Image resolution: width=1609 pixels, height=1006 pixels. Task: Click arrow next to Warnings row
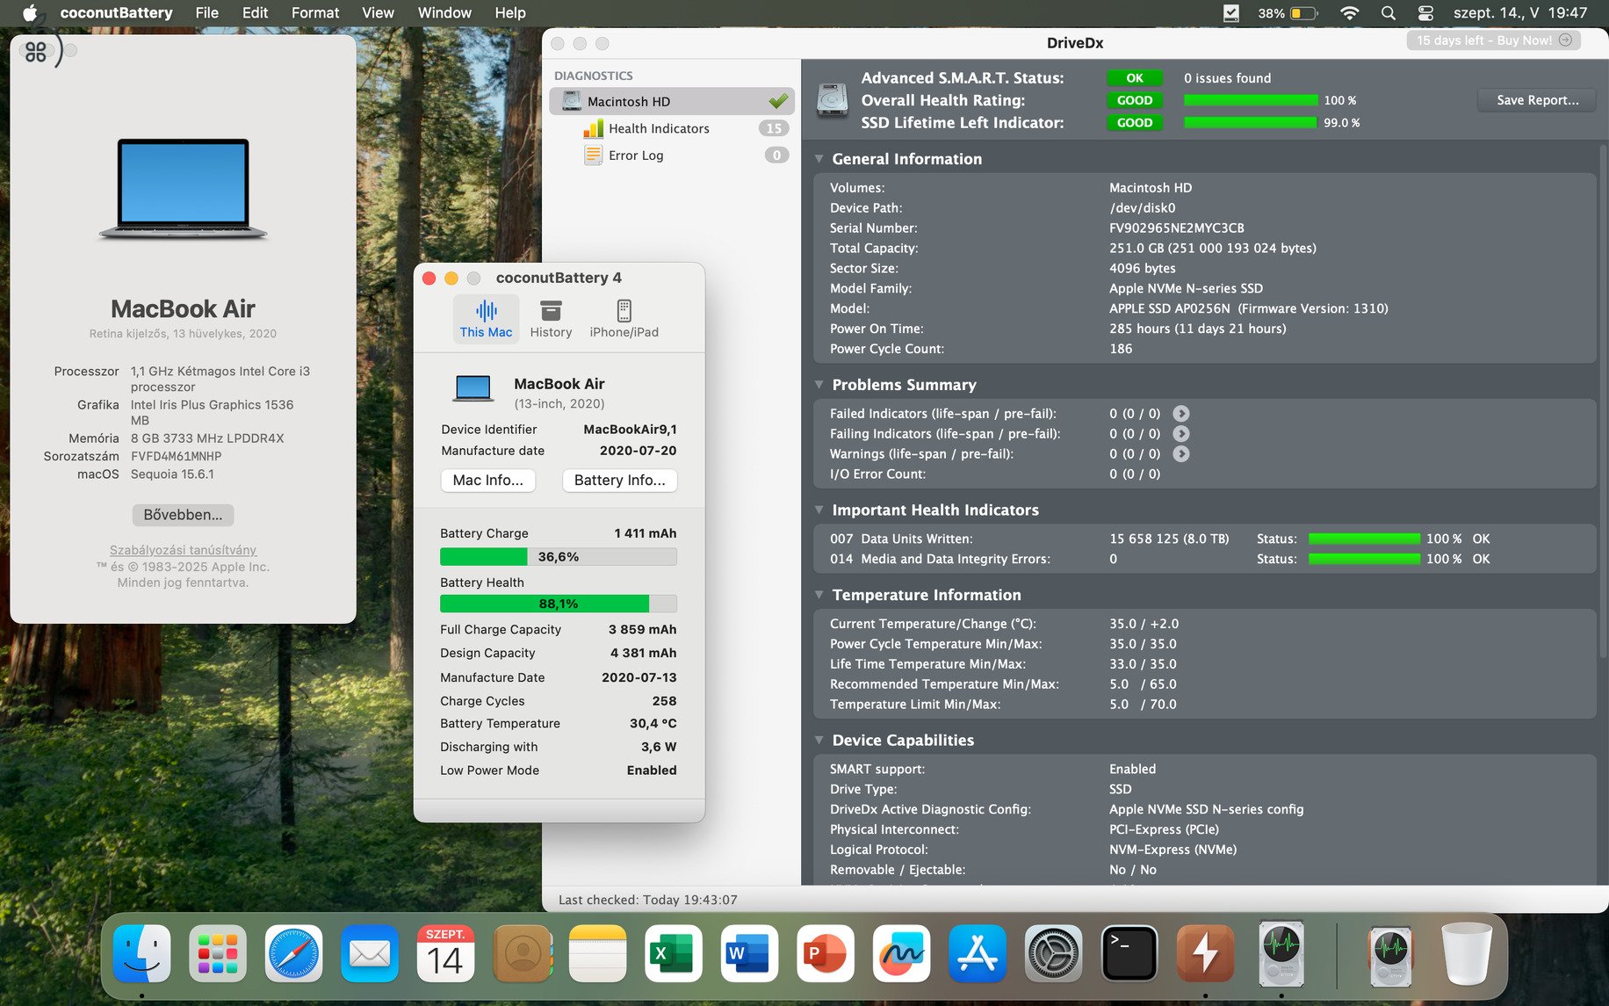[1181, 454]
